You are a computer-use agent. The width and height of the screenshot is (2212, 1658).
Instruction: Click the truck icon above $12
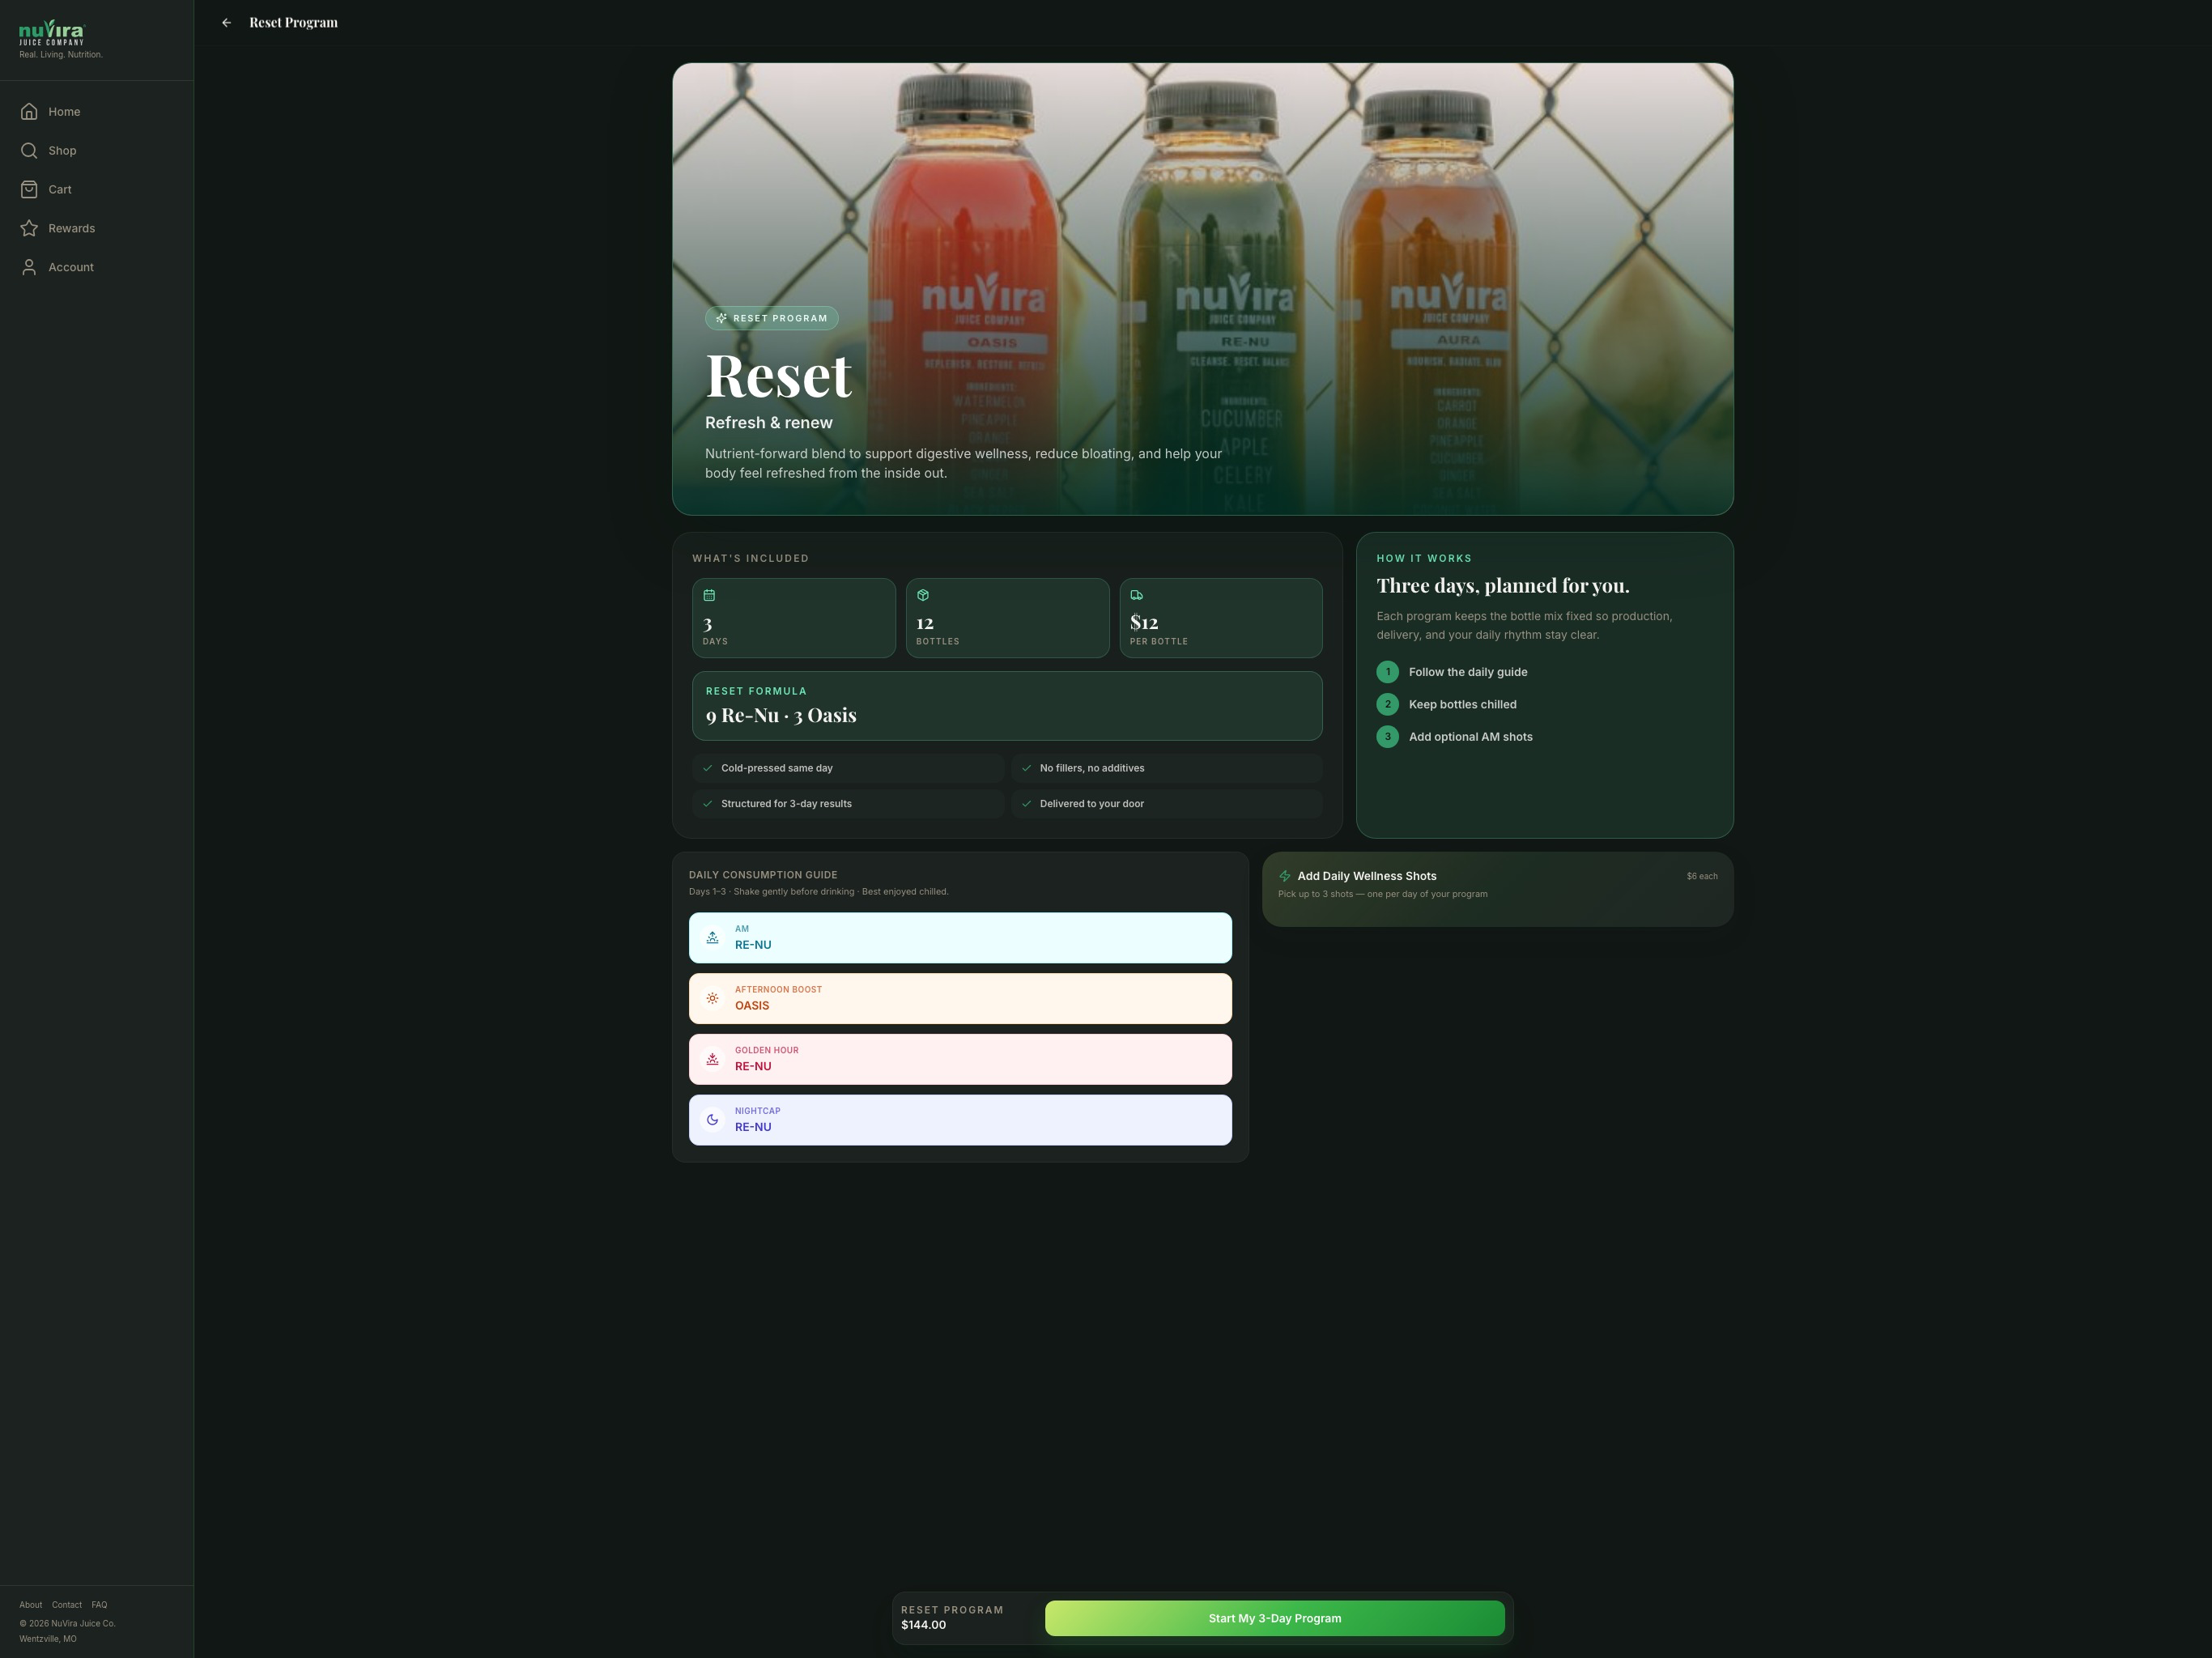pos(1137,595)
